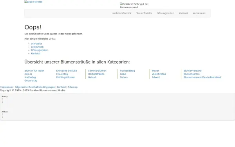
Task: Open the Valentinstag category
Action: click(159, 74)
